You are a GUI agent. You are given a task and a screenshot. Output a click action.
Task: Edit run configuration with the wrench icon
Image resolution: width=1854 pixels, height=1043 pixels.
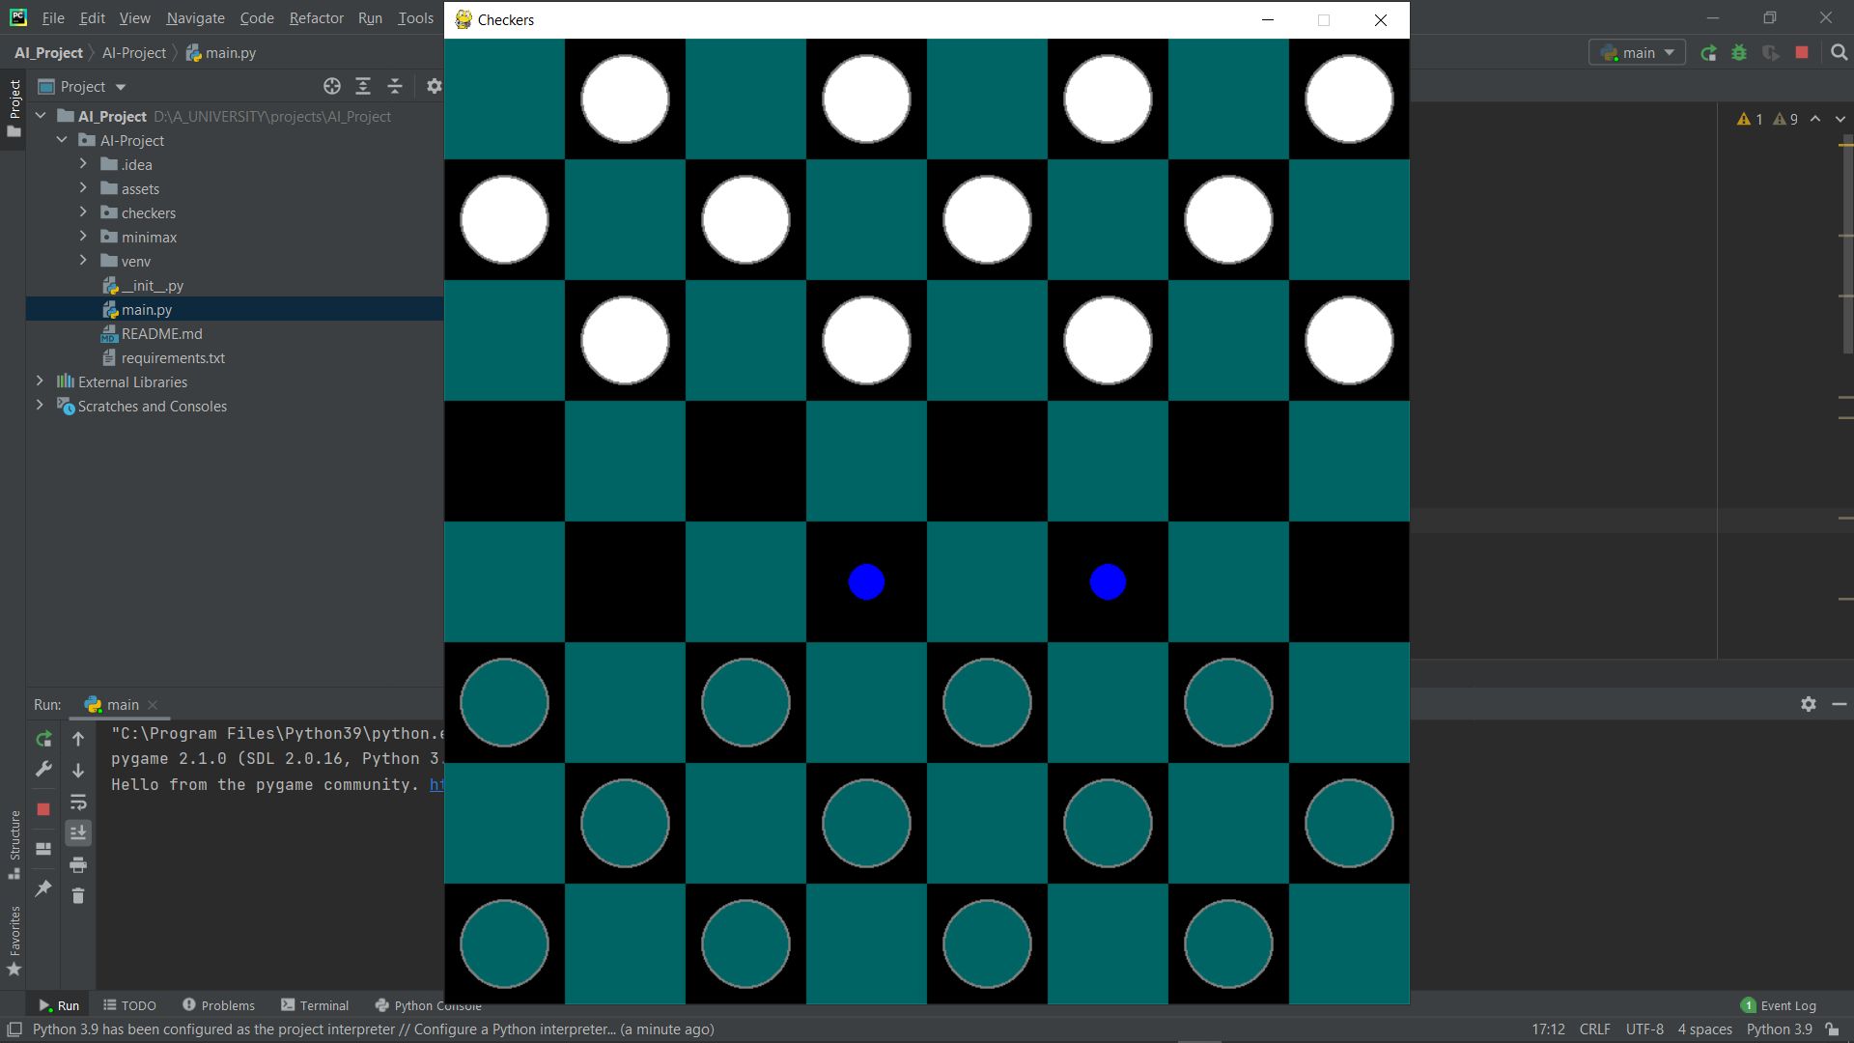pyautogui.click(x=43, y=770)
